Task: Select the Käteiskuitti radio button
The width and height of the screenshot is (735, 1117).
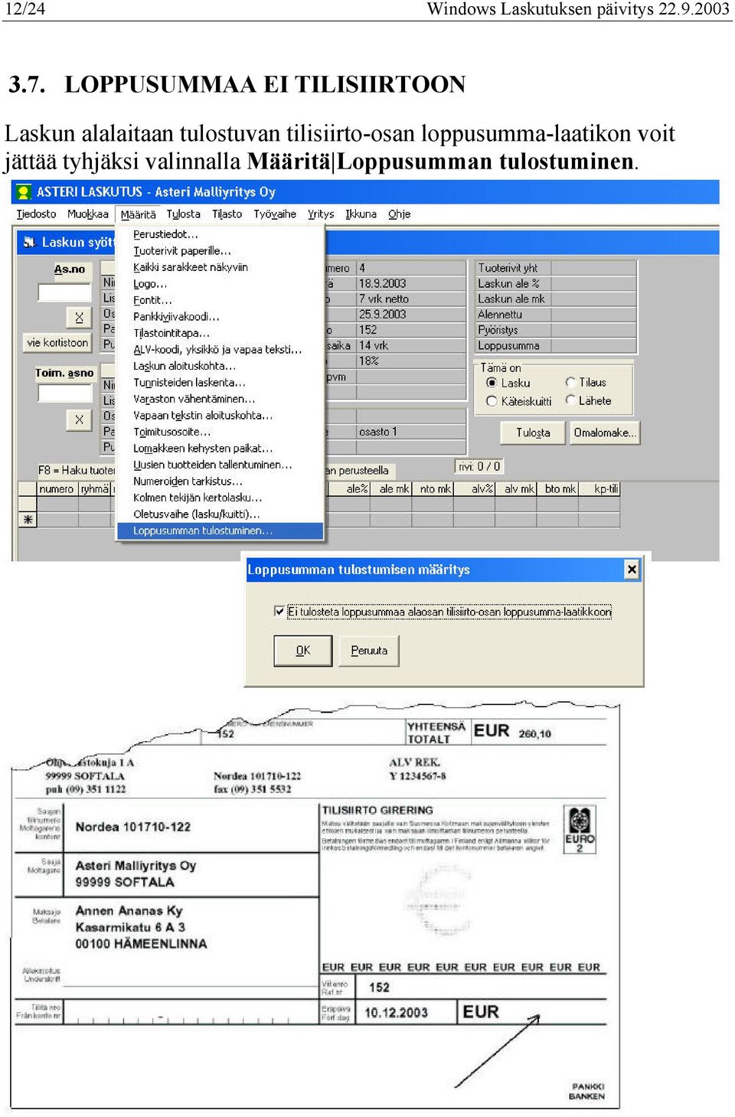Action: (492, 401)
